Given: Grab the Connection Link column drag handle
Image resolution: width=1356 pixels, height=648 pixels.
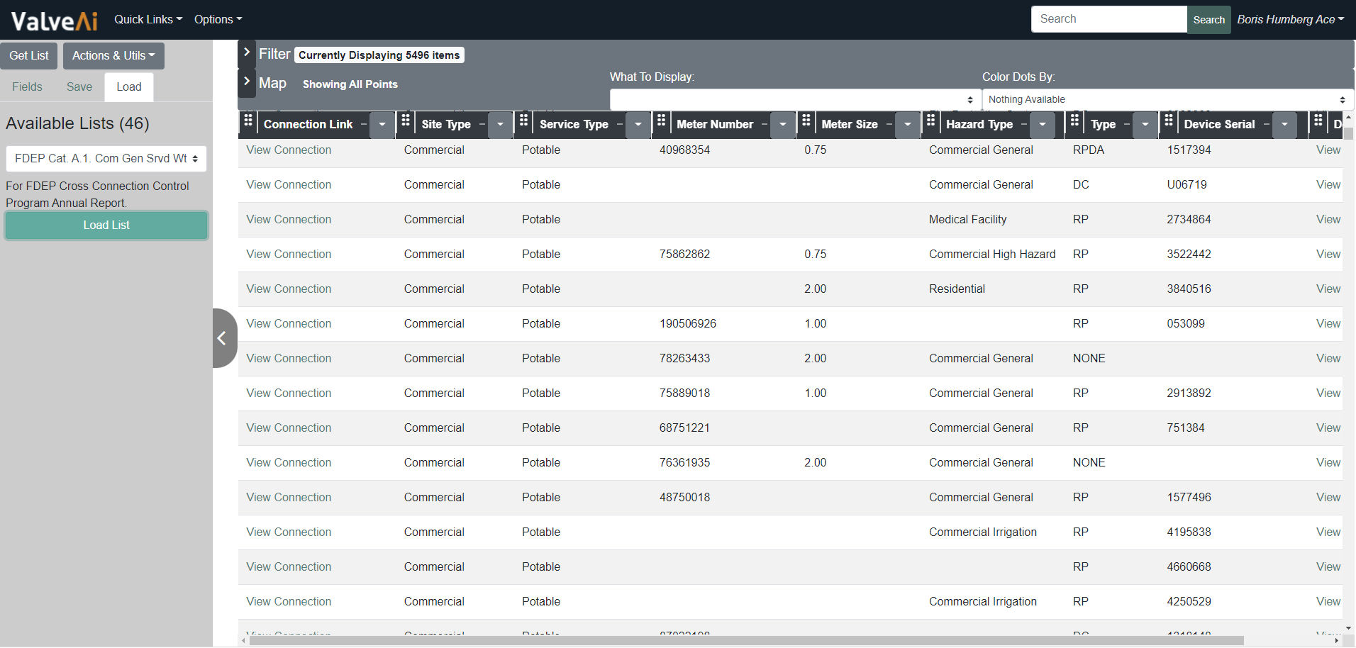Looking at the screenshot, I should [x=248, y=121].
